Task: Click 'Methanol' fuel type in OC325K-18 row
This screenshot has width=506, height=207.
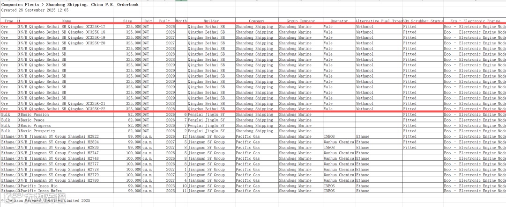Action: (379, 32)
